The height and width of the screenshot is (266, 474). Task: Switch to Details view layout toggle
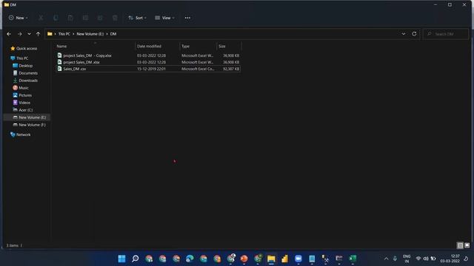pos(460,245)
